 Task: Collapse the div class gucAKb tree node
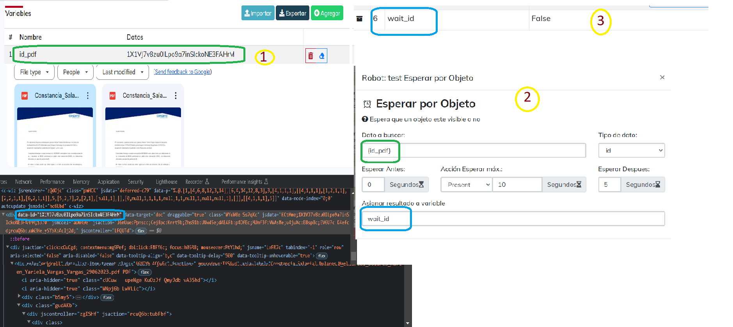tap(19, 305)
